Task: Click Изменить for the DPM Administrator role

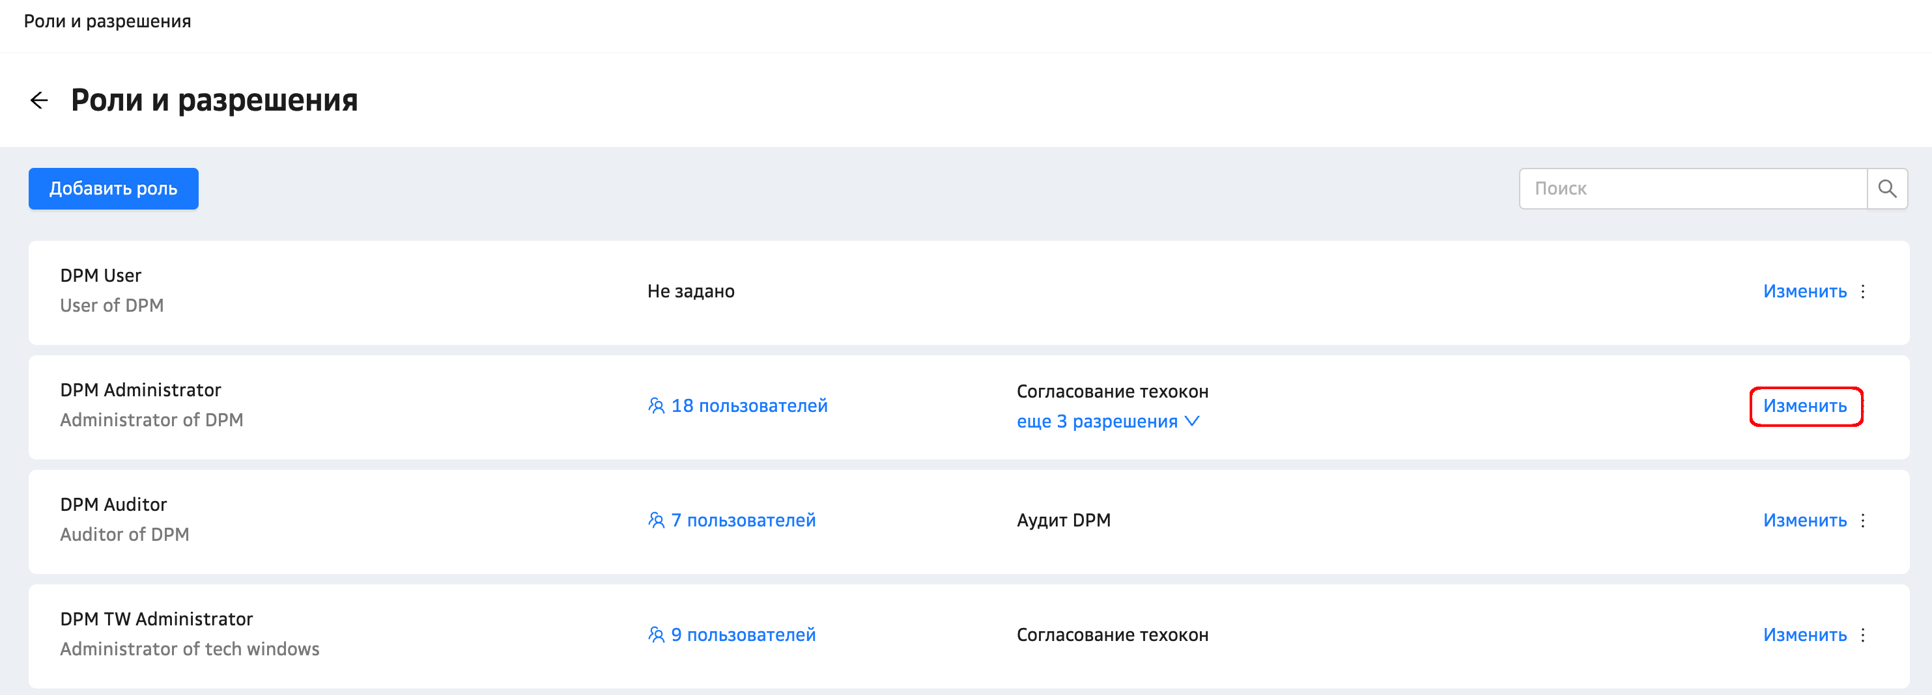Action: click(1804, 406)
